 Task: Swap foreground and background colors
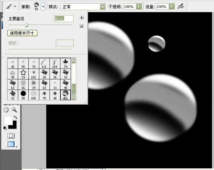(x=16, y=117)
